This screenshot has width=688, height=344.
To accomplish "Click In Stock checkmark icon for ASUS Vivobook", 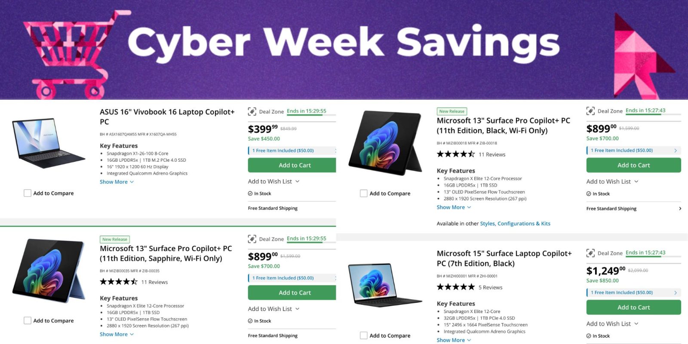I will (x=250, y=193).
